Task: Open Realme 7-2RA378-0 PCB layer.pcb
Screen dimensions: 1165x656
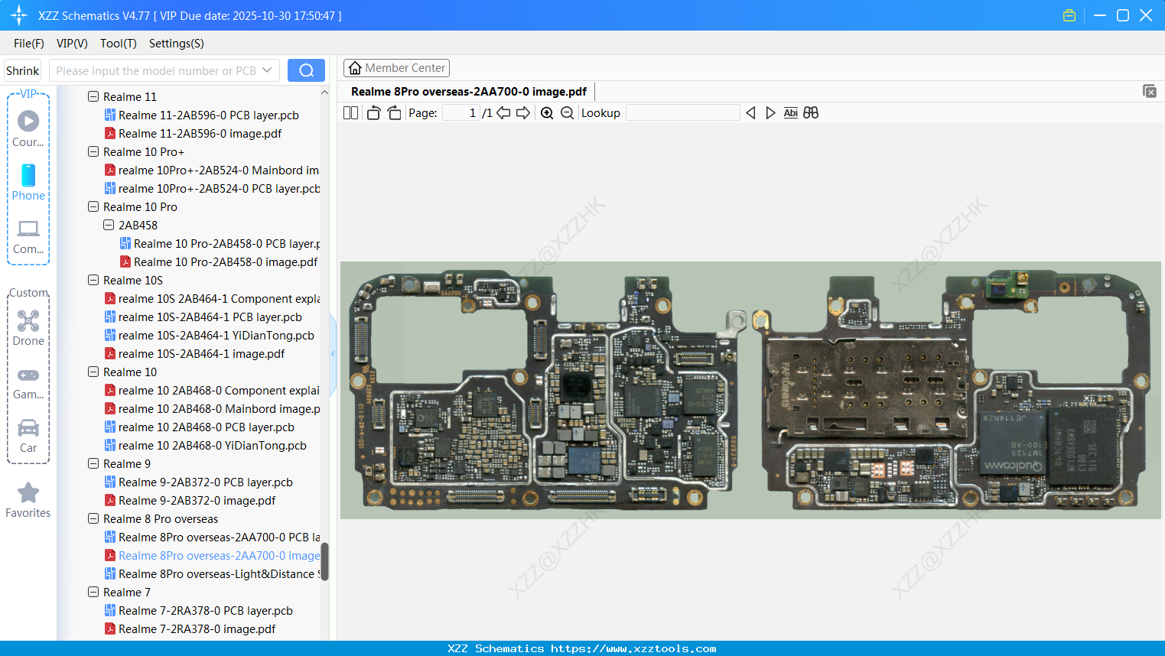Action: (x=206, y=610)
